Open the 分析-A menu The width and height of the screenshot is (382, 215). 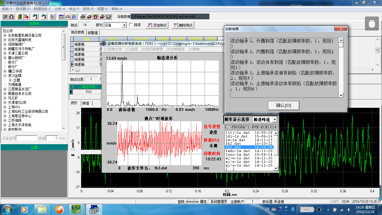coord(60,9)
